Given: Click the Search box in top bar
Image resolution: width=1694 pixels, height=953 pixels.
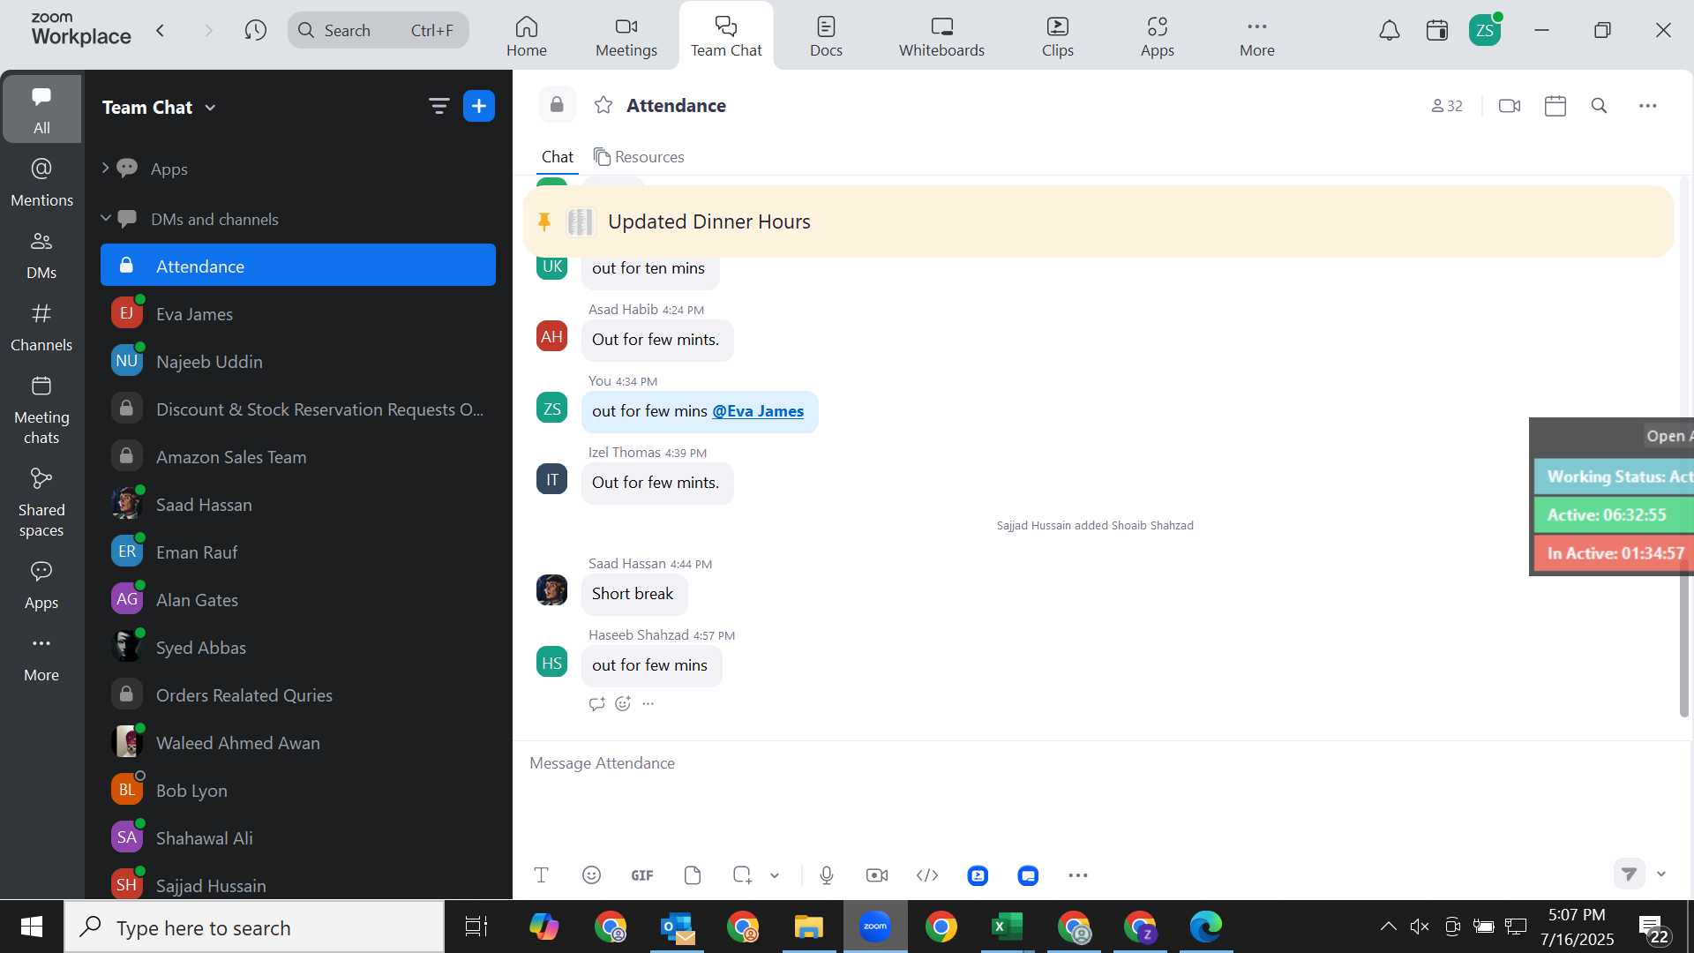Looking at the screenshot, I should pos(379,31).
